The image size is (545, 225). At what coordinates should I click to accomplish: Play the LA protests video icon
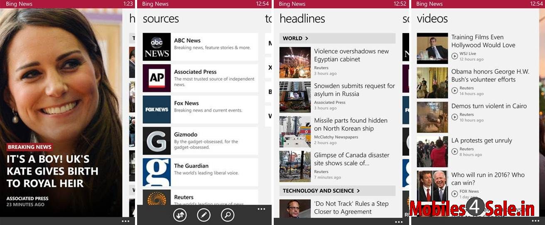pos(455,151)
